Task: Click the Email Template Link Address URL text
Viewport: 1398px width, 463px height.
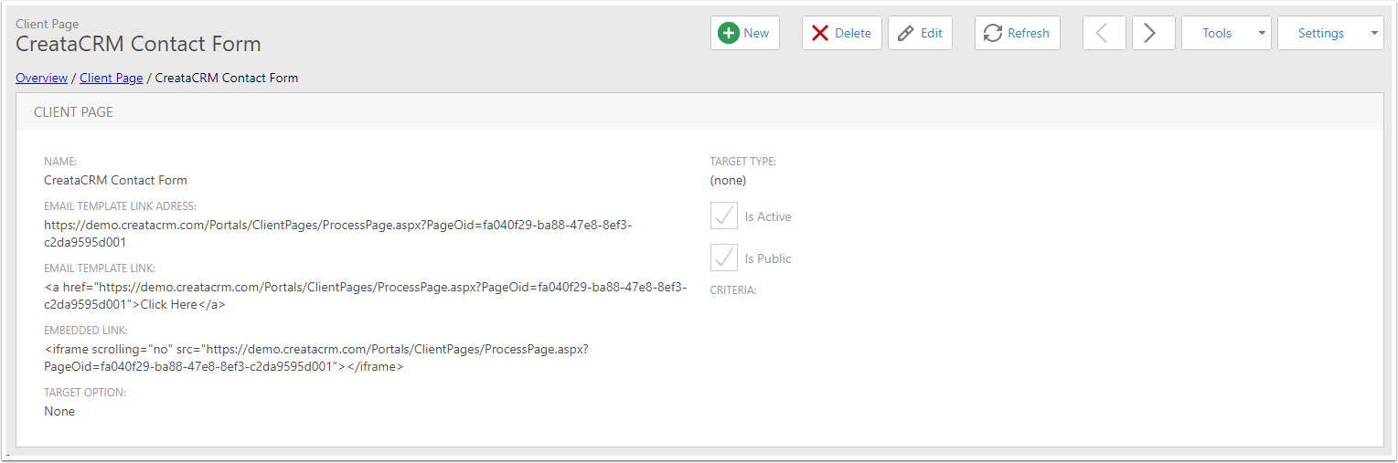Action: pos(338,234)
